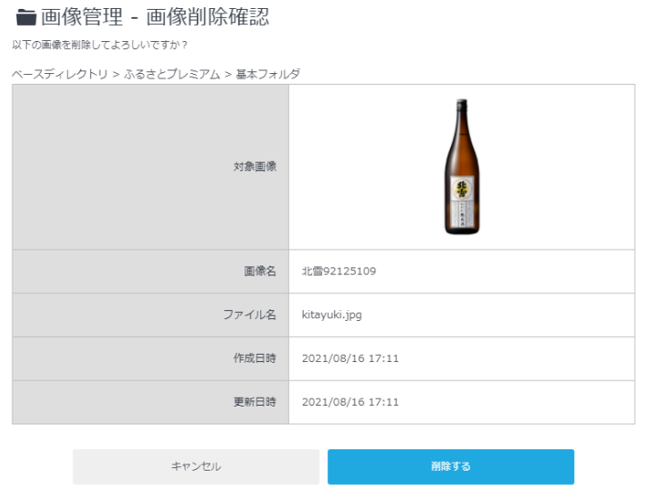Click the sake bottle thumbnail image
This screenshot has width=649, height=501.
tap(463, 167)
